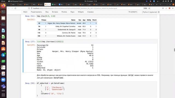175x98 pixels.
Task: Expand the list-all-tabs dropdown
Action: click(161, 4)
